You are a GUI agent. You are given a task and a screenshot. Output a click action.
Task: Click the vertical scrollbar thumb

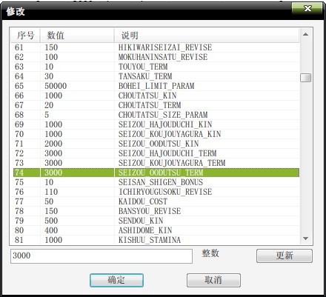tap(305, 78)
